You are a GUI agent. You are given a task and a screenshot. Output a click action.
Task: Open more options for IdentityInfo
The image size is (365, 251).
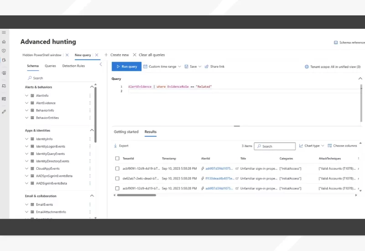90,139
